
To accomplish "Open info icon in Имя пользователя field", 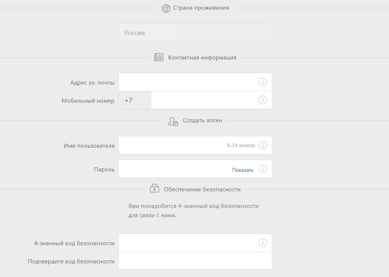I will coord(262,145).
